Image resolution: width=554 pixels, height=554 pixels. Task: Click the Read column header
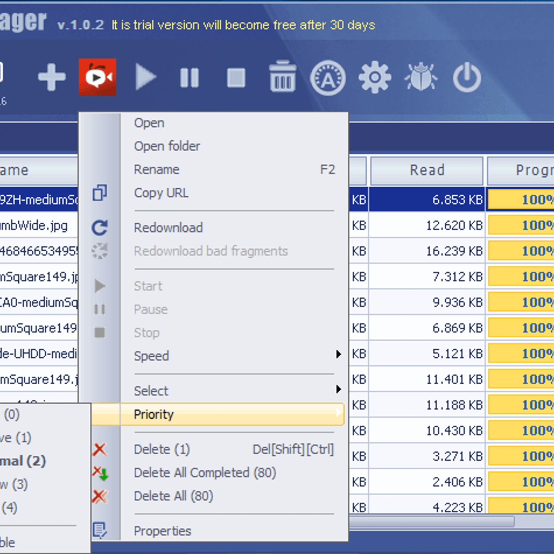(x=427, y=170)
